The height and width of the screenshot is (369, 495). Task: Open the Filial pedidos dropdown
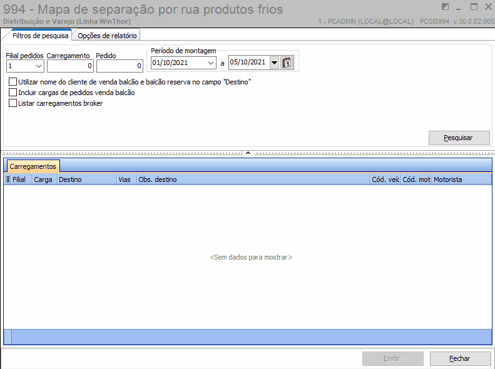click(x=39, y=66)
